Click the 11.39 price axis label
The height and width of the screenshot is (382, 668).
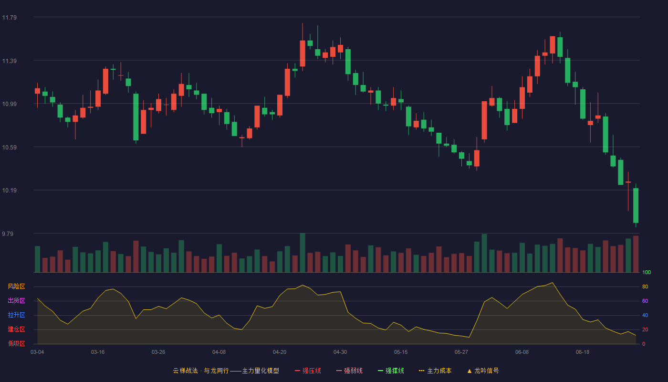pos(9,61)
